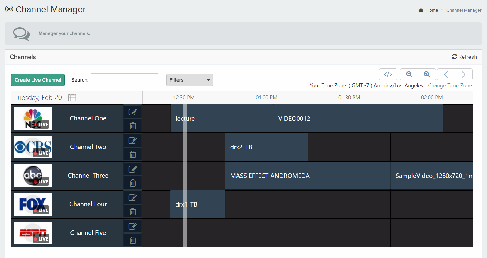Select the drx2_TB program block

(266, 147)
